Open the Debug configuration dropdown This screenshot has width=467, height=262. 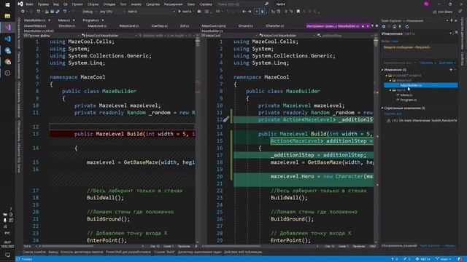(x=89, y=12)
